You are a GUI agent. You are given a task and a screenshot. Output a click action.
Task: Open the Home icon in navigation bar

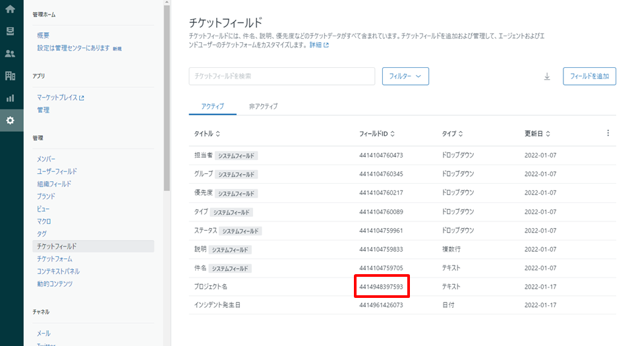coord(10,9)
